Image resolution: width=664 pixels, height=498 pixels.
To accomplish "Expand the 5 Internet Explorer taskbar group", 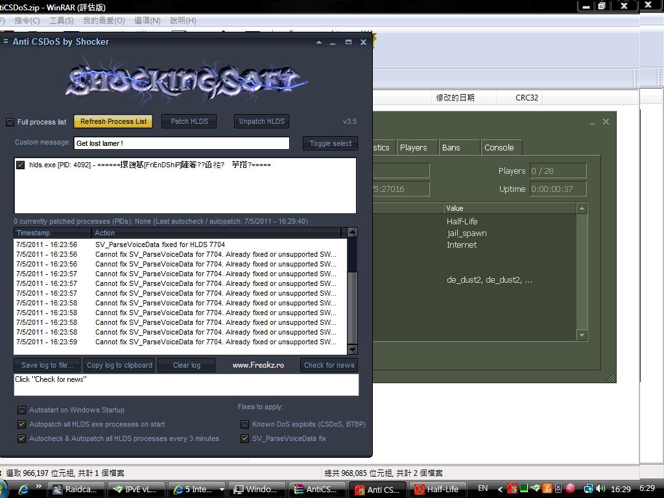I will click(x=222, y=489).
